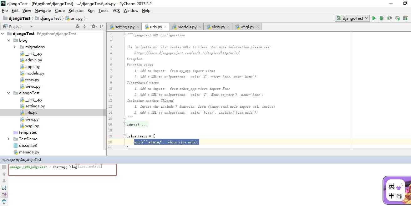Click the manage.py console command input

point(63,170)
